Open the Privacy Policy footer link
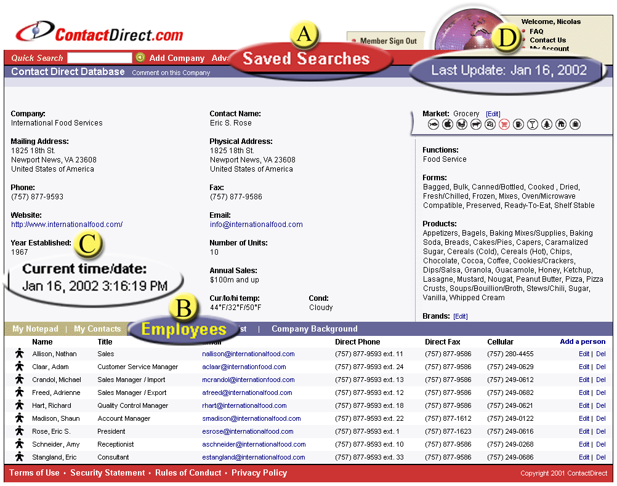The height and width of the screenshot is (486, 617). [x=259, y=473]
